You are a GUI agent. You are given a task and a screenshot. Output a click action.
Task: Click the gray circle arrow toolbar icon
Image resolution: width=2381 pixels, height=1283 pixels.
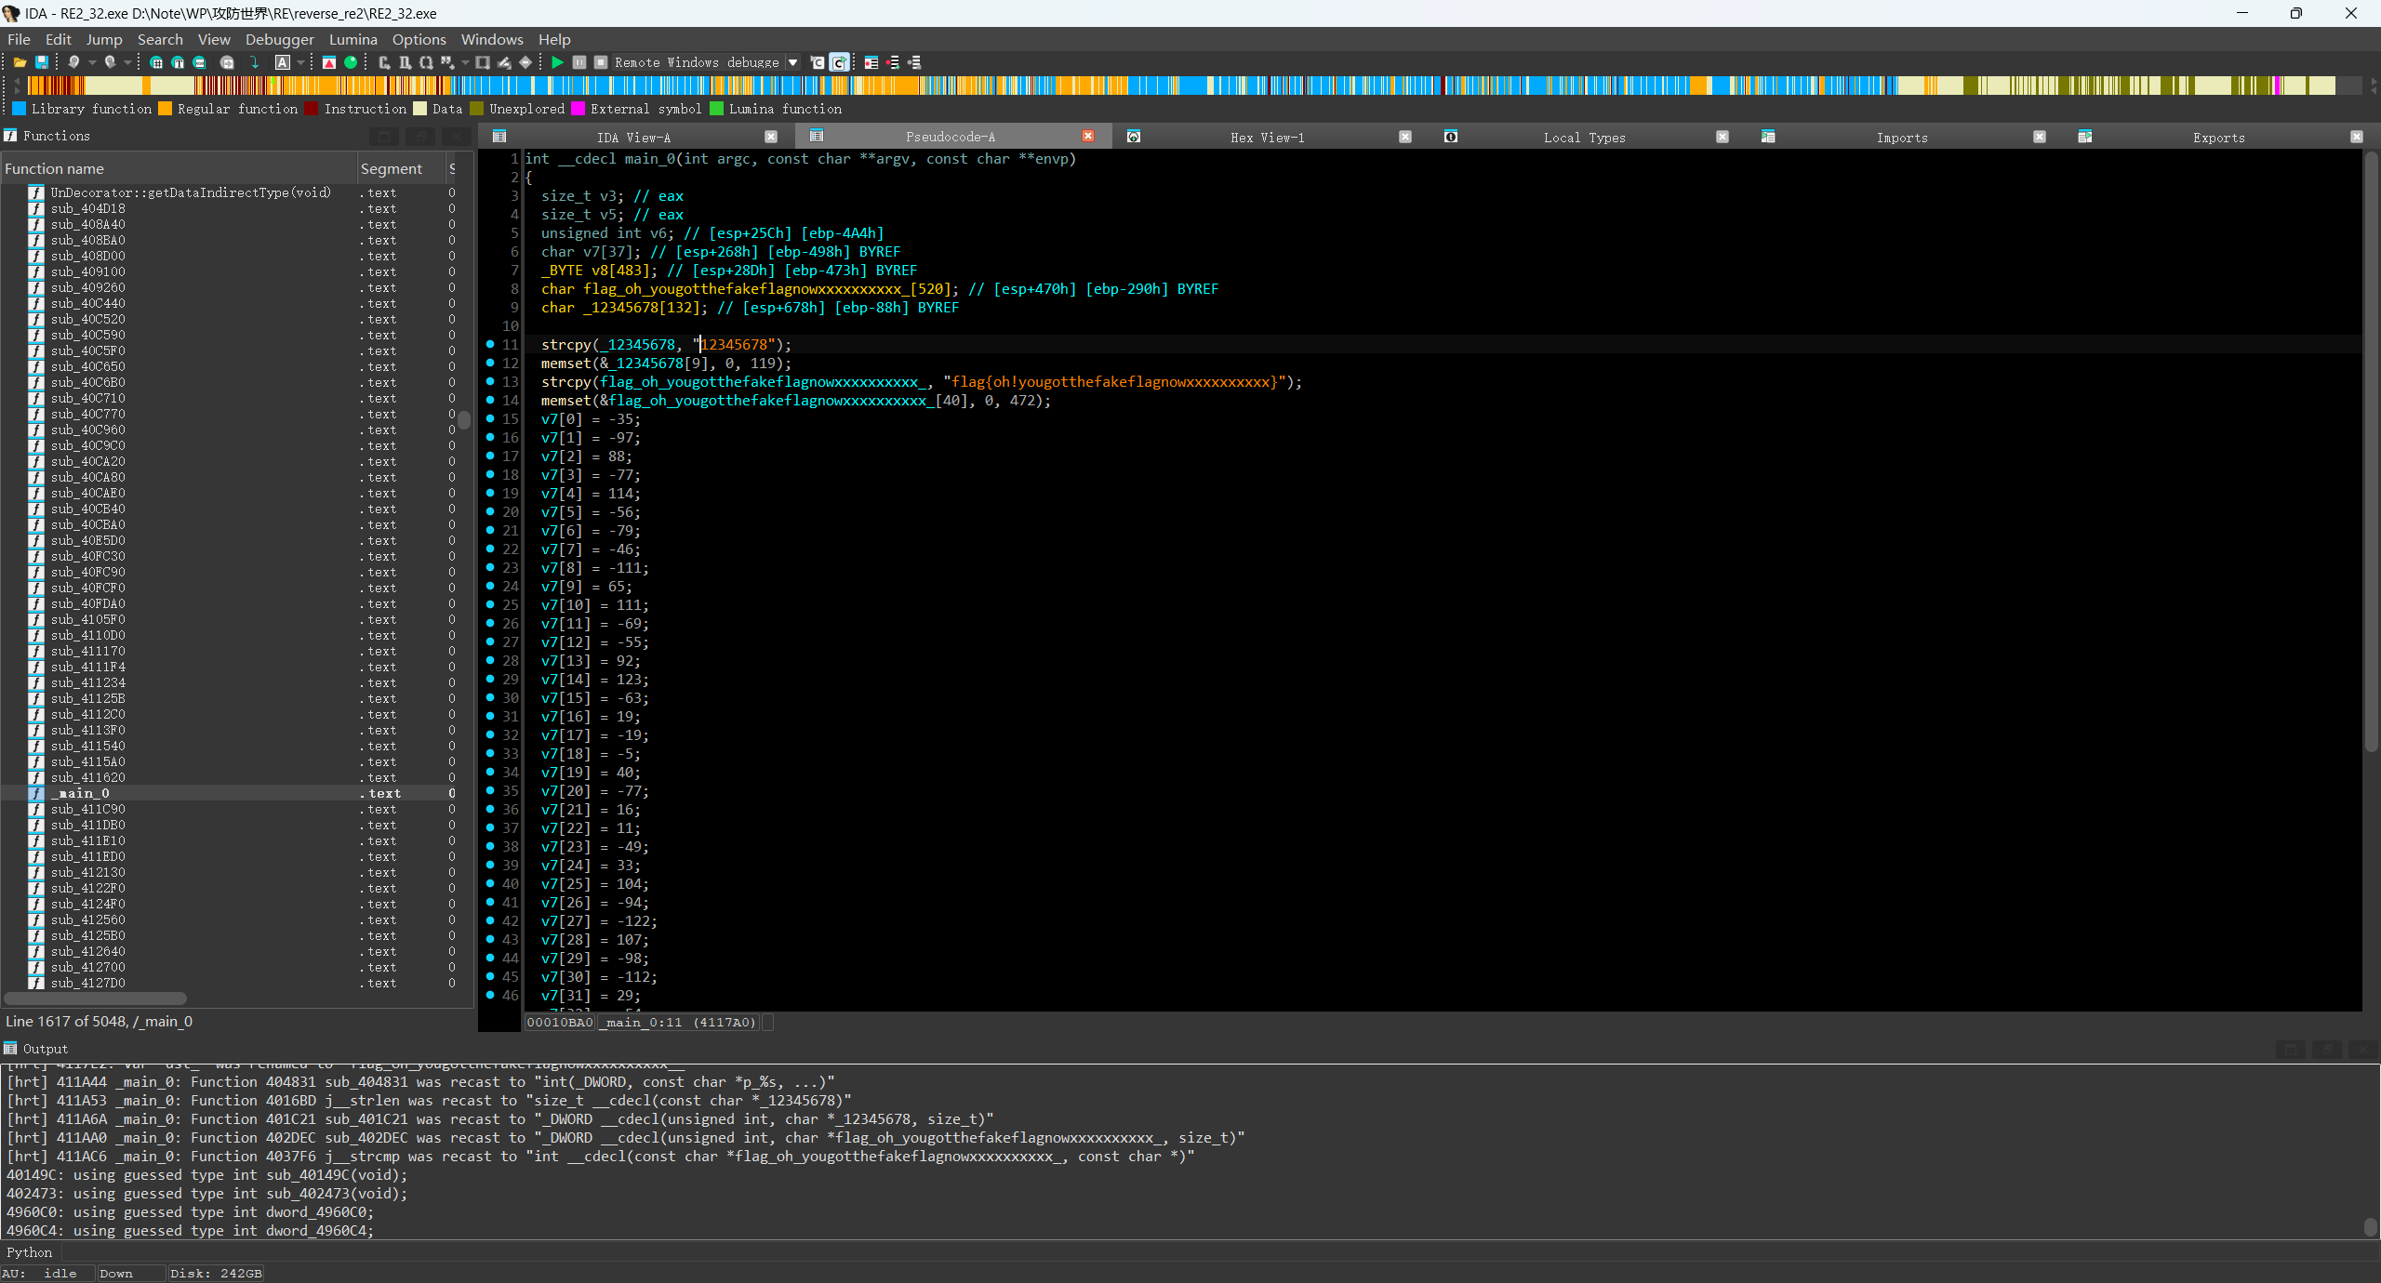[227, 62]
